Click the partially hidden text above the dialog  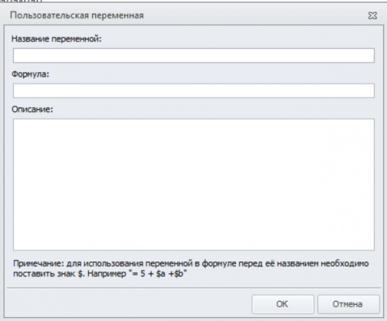(x=21, y=1)
